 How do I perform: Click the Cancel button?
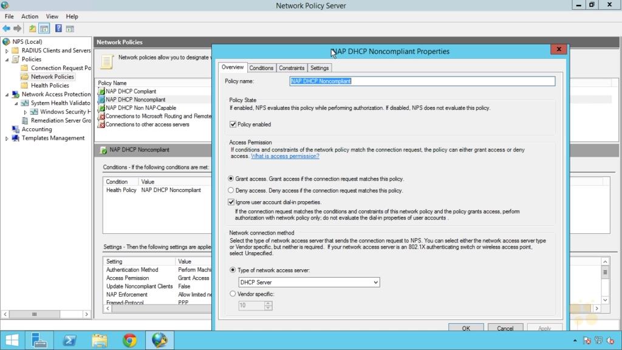pos(505,328)
